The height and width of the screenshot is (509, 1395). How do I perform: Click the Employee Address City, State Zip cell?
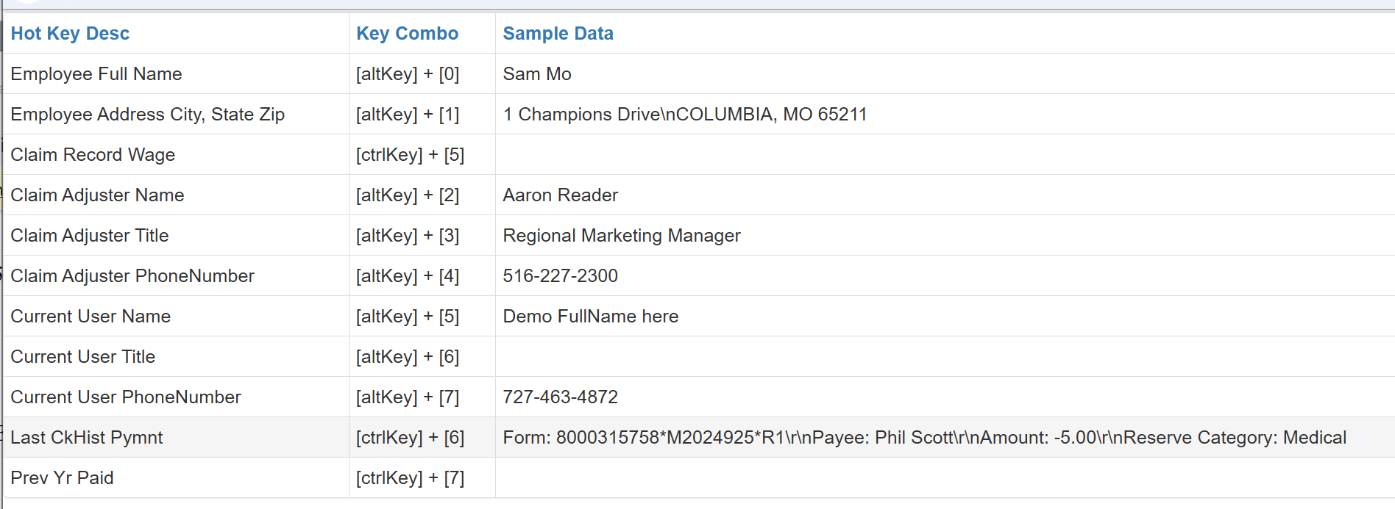tap(147, 115)
